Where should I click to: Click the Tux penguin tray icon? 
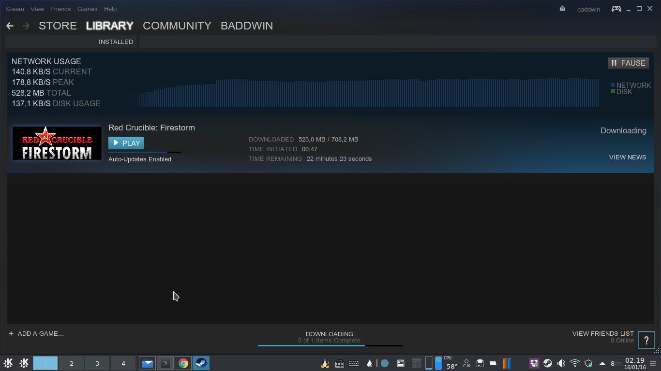325,363
